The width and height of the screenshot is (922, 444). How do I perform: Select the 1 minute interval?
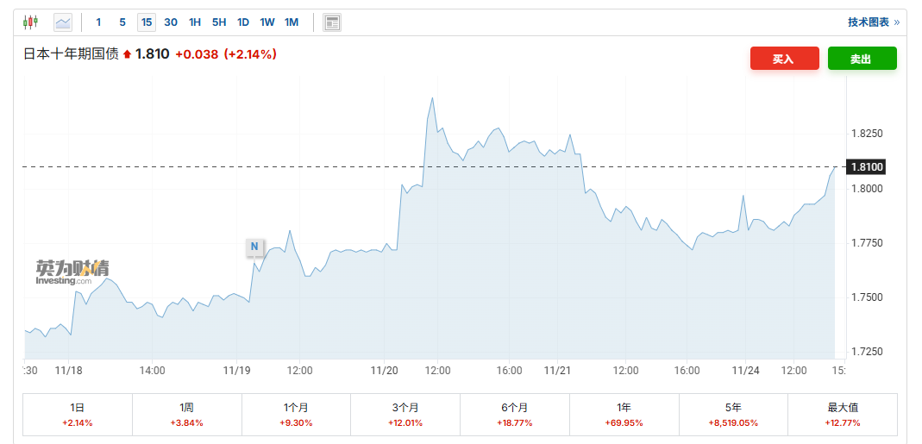pyautogui.click(x=98, y=22)
